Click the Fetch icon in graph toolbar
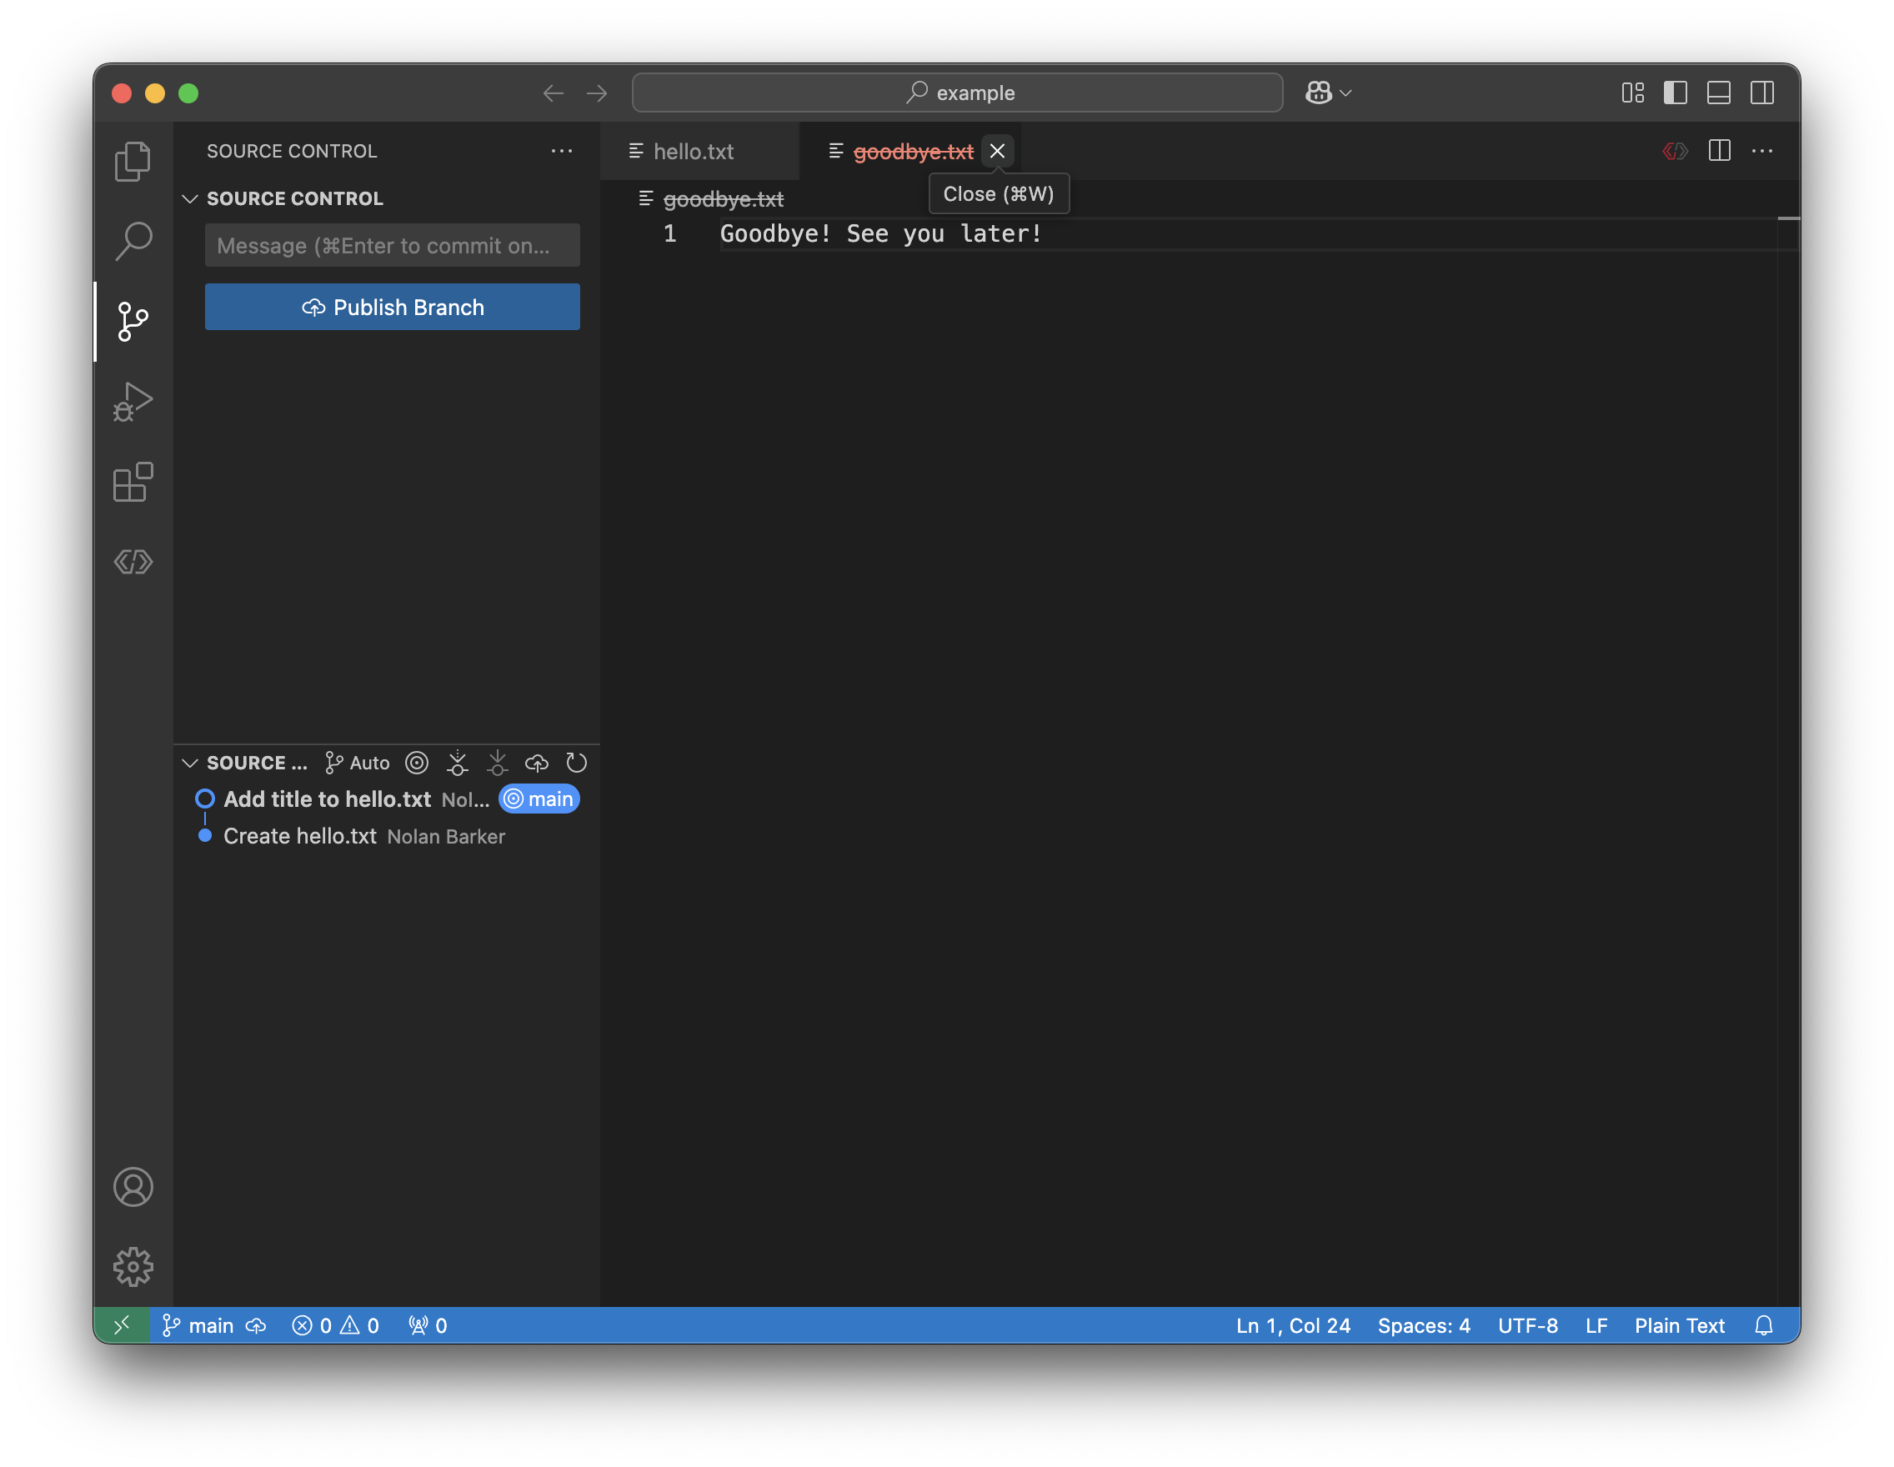Viewport: 1894px width, 1467px height. pos(457,763)
